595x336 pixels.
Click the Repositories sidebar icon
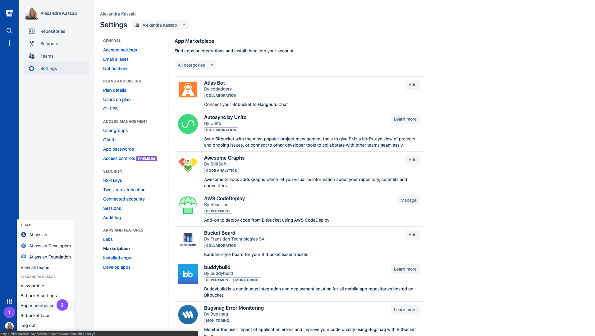pyautogui.click(x=32, y=31)
